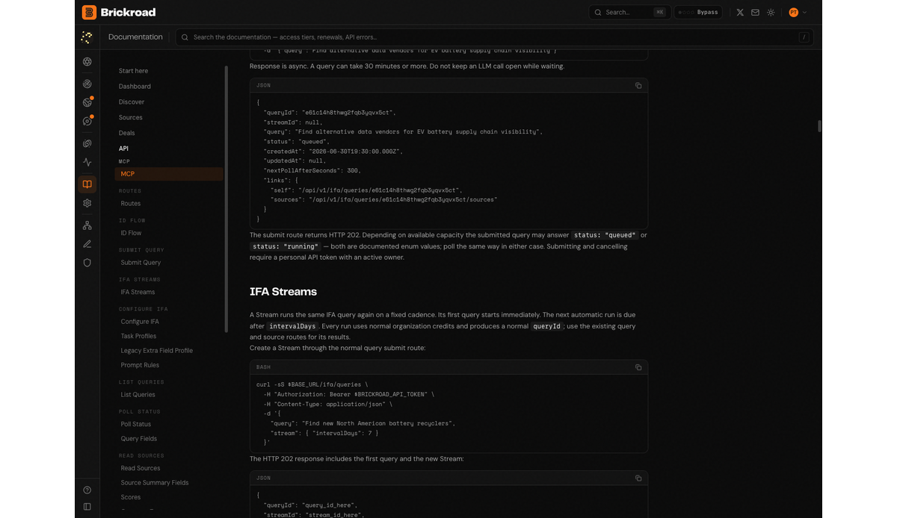Click the Brickroad logo icon
The image size is (897, 518).
point(89,12)
